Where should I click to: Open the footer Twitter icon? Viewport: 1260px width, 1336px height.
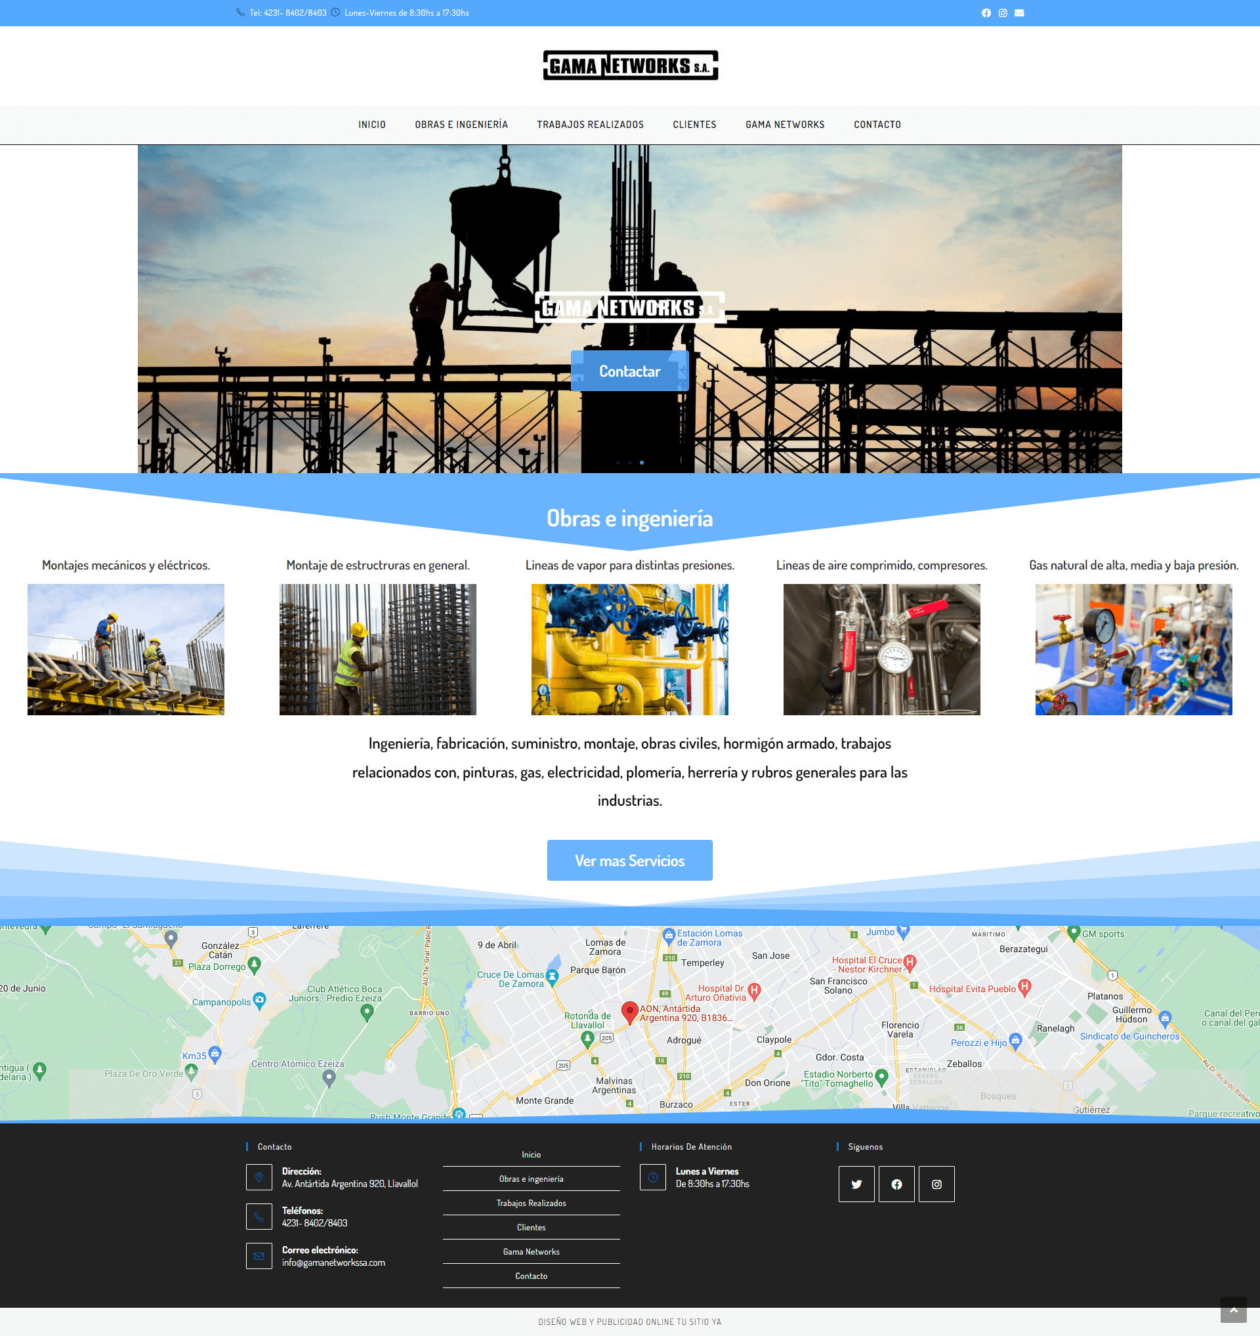coord(856,1184)
